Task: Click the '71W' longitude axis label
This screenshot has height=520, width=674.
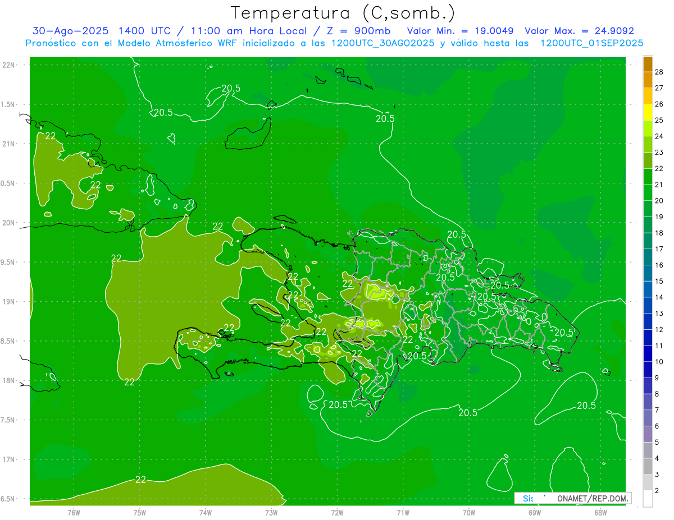Action: (403, 513)
